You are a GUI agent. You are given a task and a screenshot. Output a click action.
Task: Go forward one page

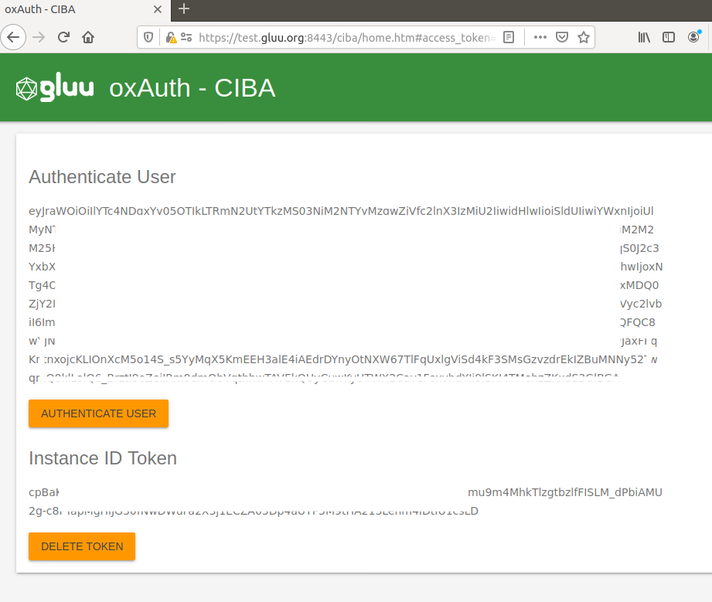[38, 37]
